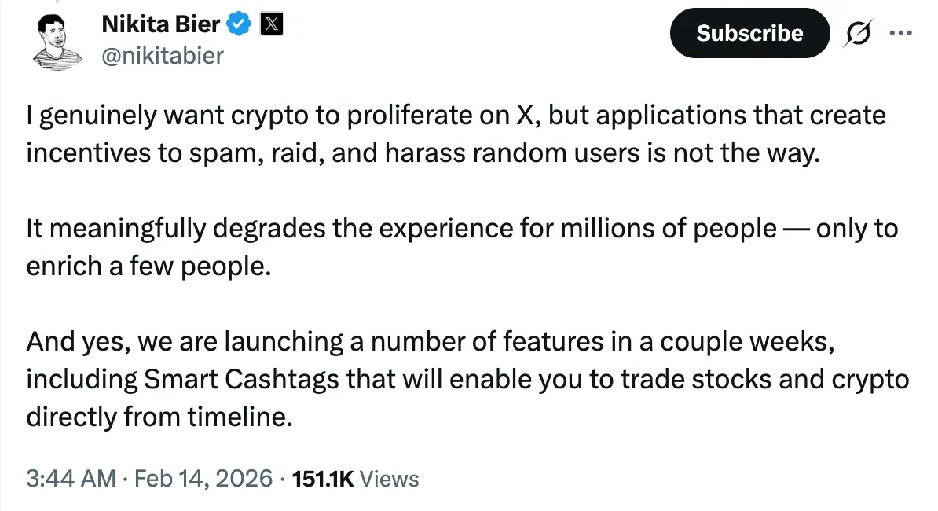
Task: Click the 3:44 AM timestamp
Action: coord(71,478)
